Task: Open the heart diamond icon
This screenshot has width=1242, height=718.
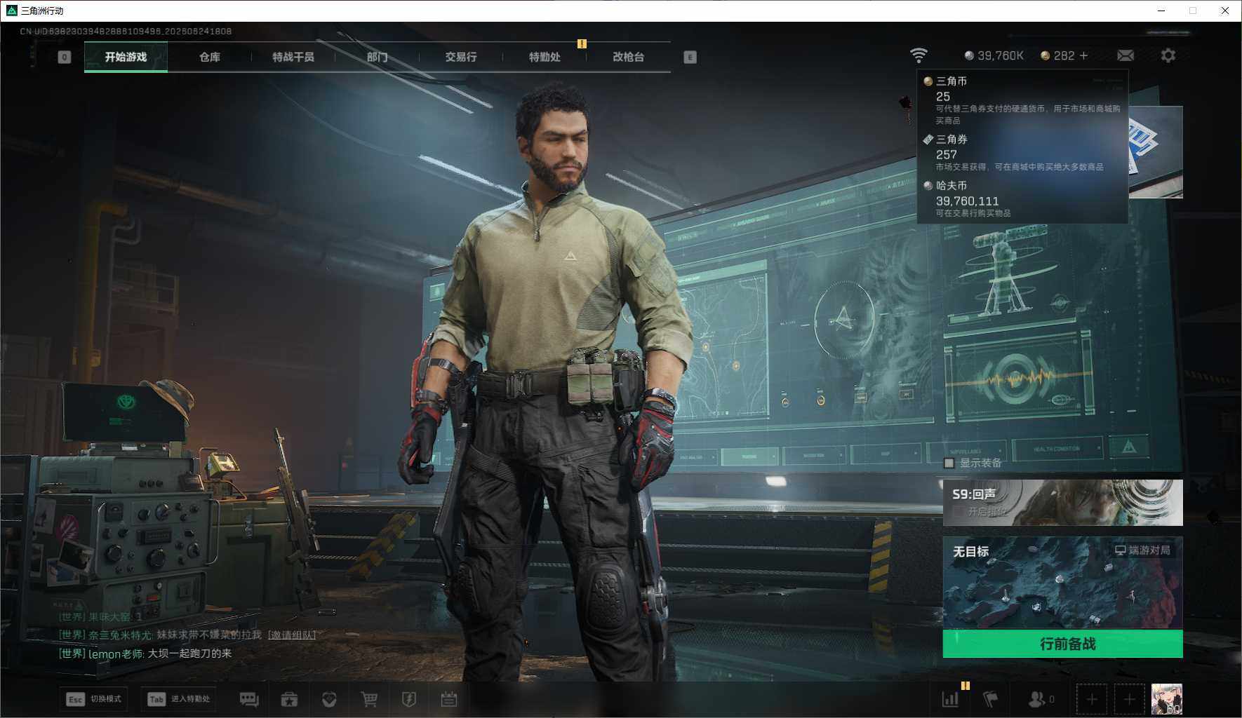Action: coord(329,699)
